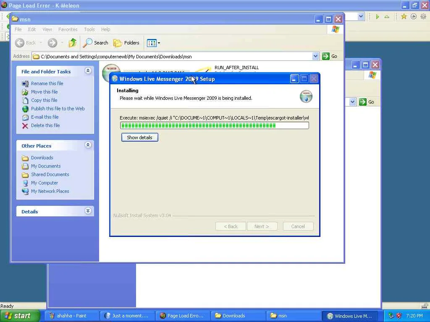Viewport: 430px width, 322px height.
Task: Click the disabled Back button in Setup
Action: tap(231, 226)
